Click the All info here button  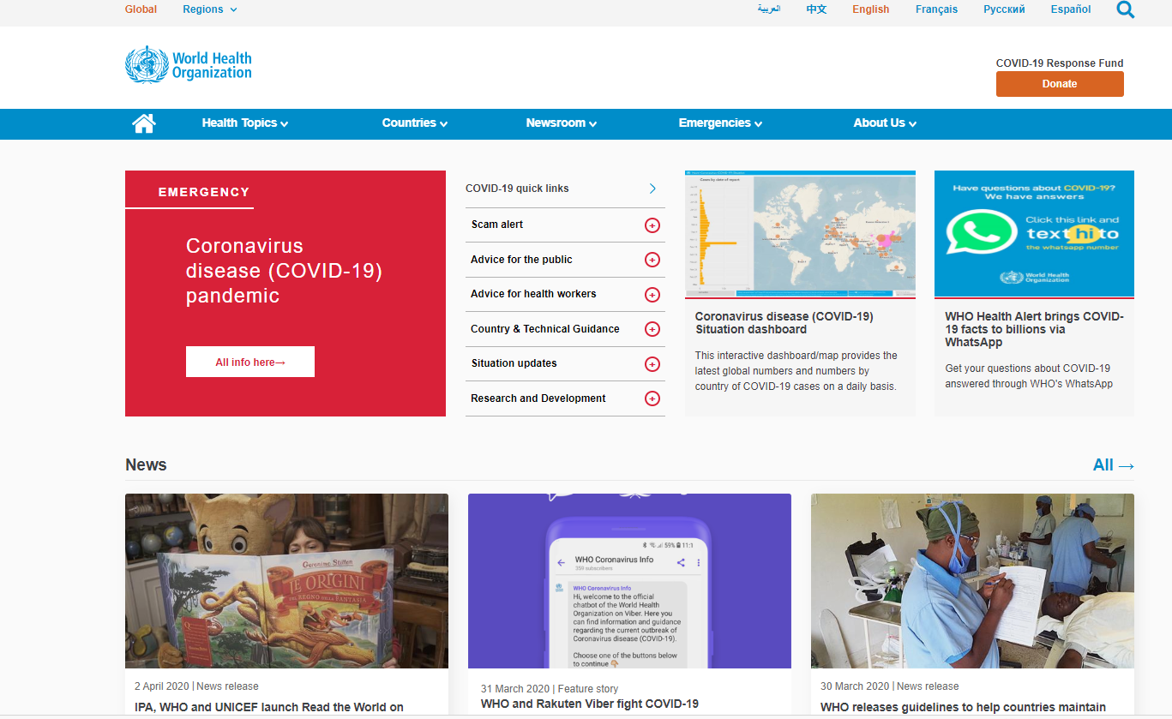pyautogui.click(x=250, y=362)
